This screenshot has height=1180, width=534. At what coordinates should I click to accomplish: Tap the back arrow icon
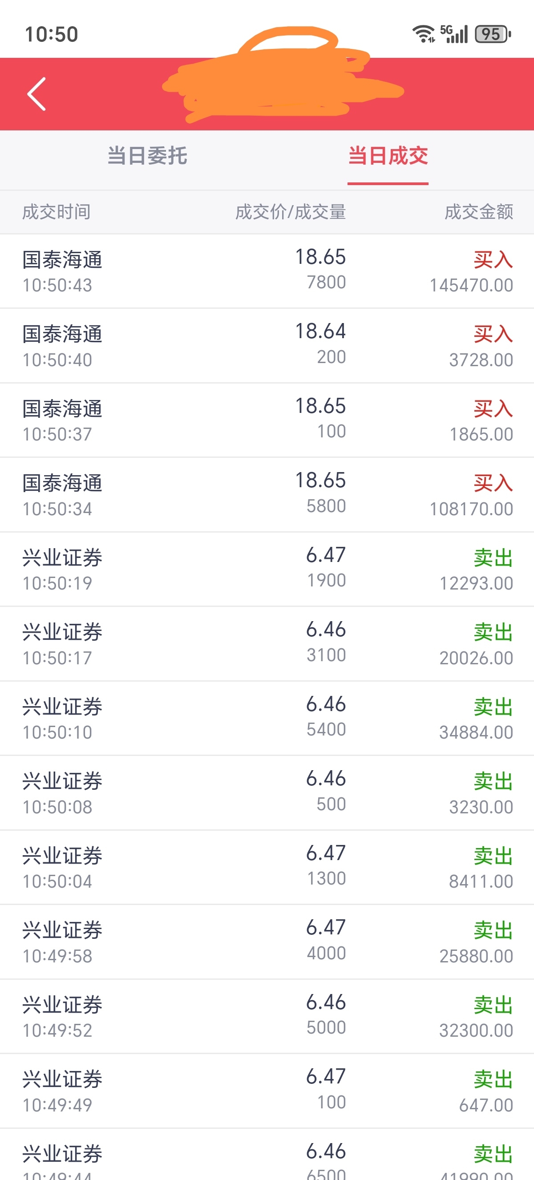coord(36,94)
